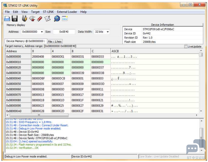
Task: Open file using the toolbar open icon
Action: point(7,18)
